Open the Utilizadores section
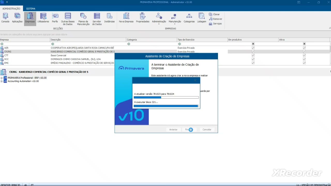The image size is (331, 186). [43, 18]
